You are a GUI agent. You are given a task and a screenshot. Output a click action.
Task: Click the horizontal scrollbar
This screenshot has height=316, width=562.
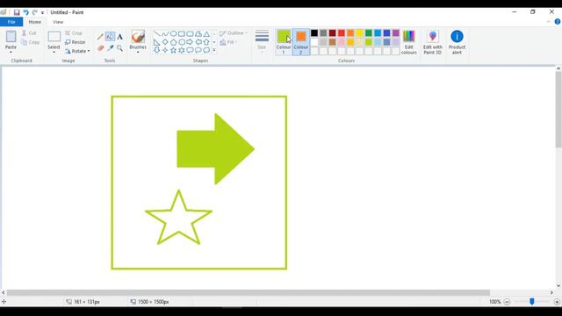coord(249,292)
